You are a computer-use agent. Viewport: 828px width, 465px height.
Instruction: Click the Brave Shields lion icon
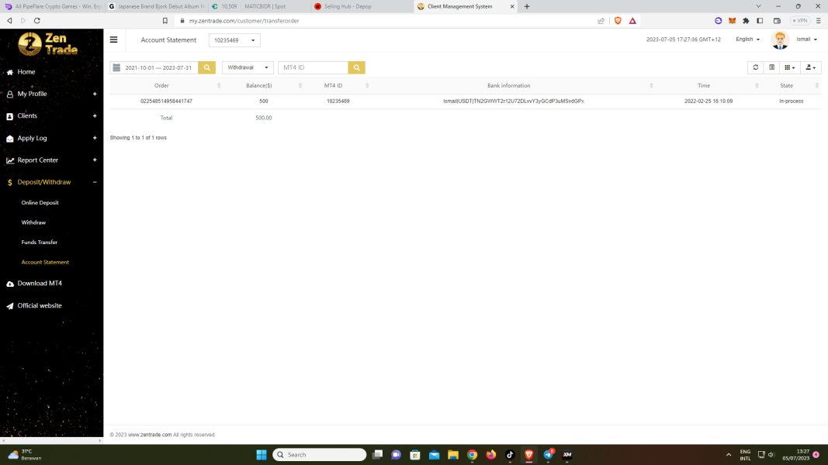[x=618, y=21]
